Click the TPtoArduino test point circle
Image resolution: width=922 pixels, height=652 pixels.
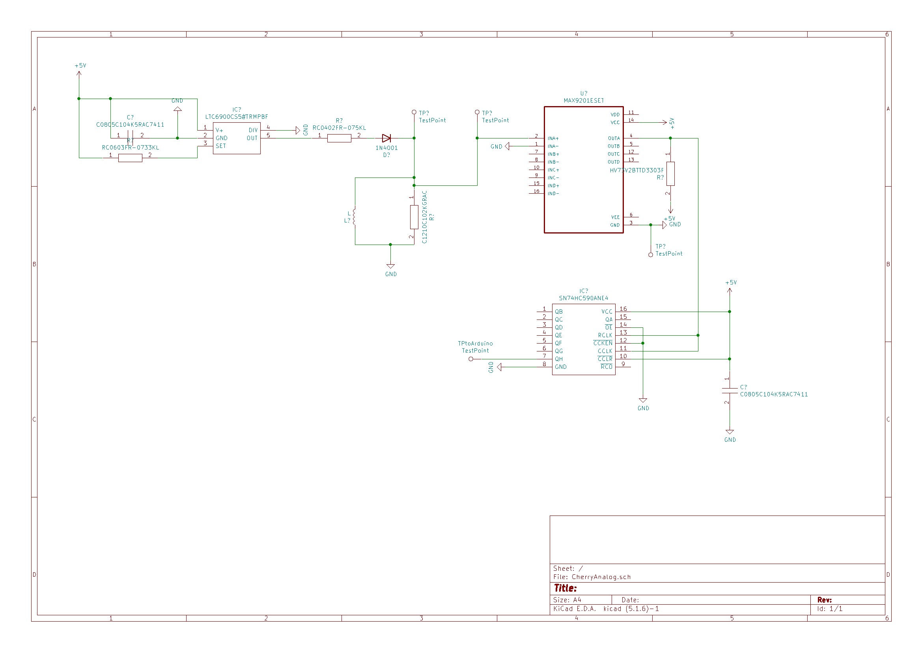coord(470,359)
